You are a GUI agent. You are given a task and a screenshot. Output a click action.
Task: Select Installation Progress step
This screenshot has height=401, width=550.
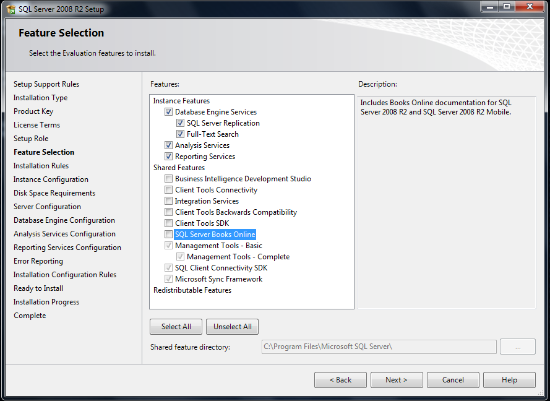click(x=46, y=302)
